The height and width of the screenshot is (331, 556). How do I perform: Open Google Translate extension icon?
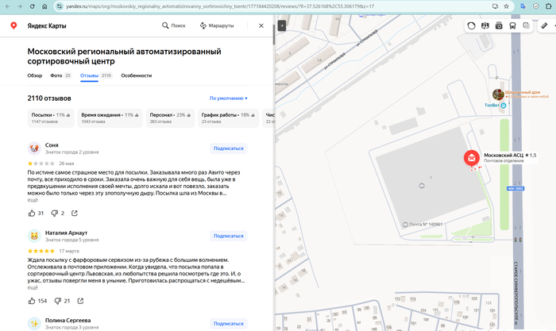point(523,6)
